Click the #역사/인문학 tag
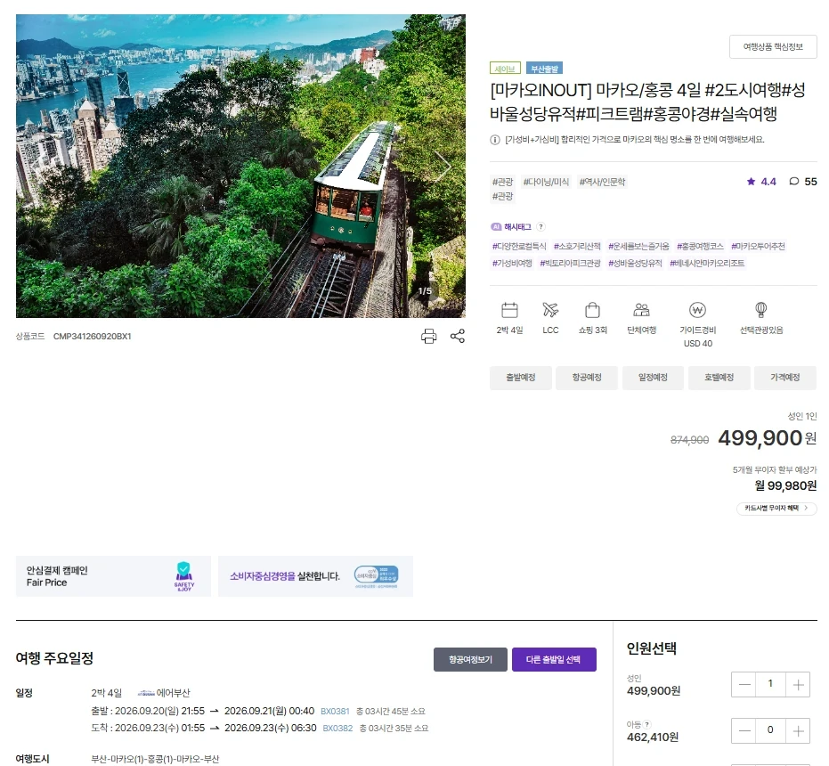829x766 pixels. pyautogui.click(x=602, y=182)
